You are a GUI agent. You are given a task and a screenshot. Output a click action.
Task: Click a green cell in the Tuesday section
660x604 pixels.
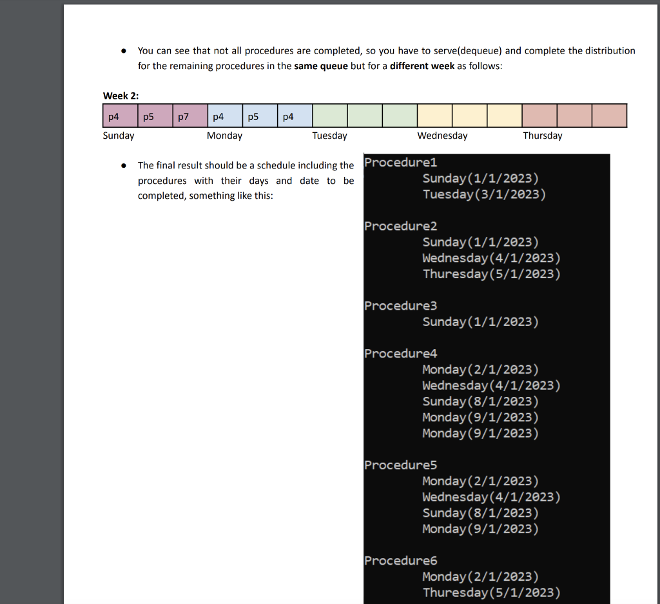364,115
